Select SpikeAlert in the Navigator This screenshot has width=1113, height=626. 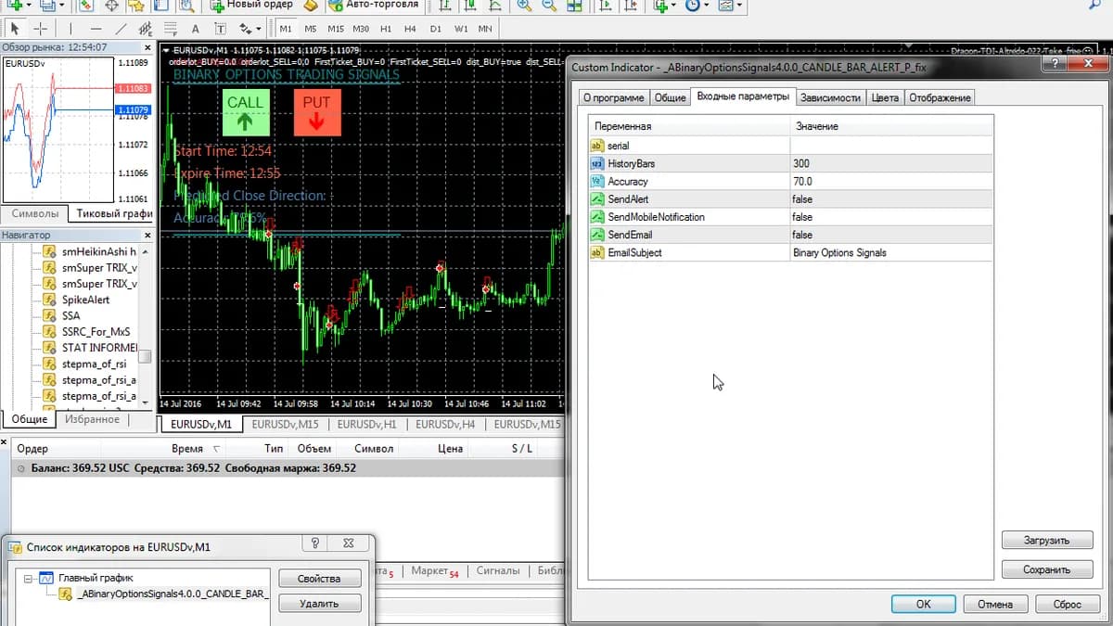[85, 300]
